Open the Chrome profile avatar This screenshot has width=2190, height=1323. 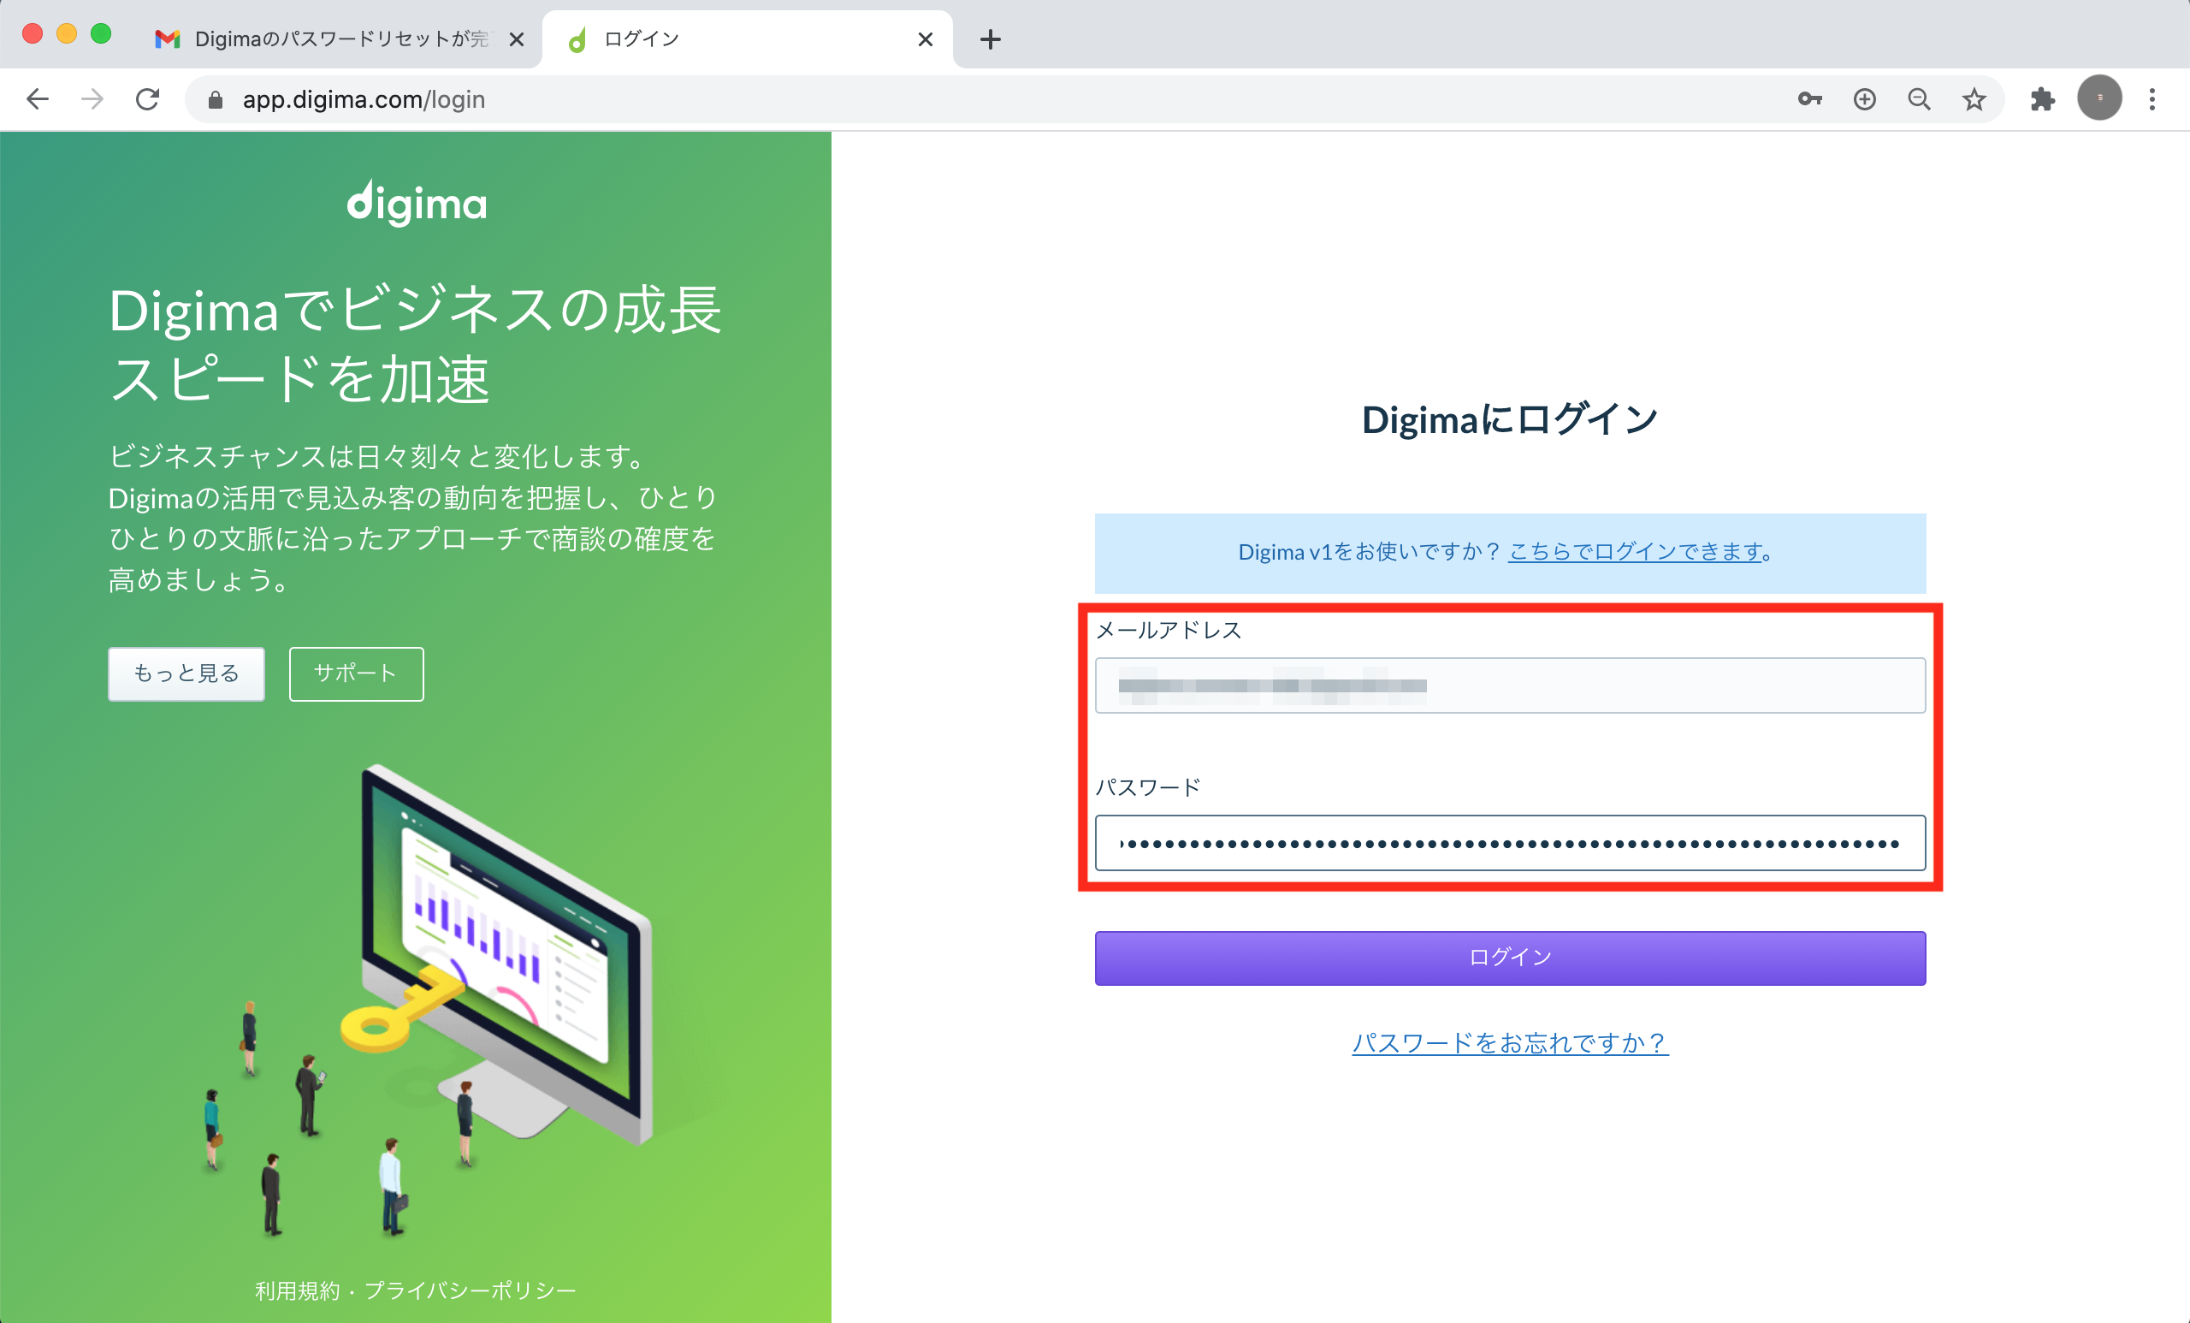pos(2099,98)
